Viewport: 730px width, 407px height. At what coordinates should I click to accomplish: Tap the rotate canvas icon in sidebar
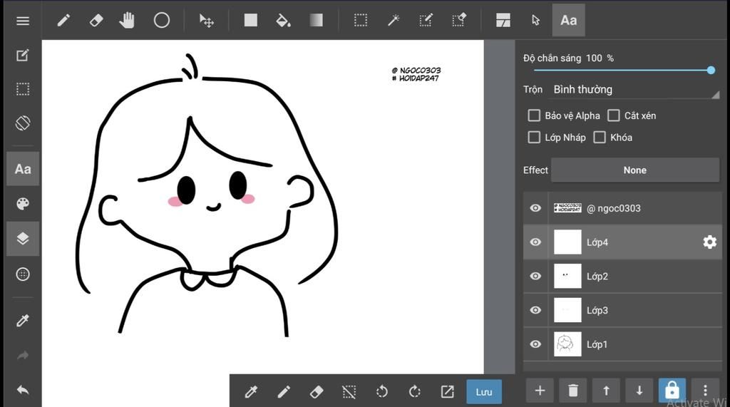22,123
